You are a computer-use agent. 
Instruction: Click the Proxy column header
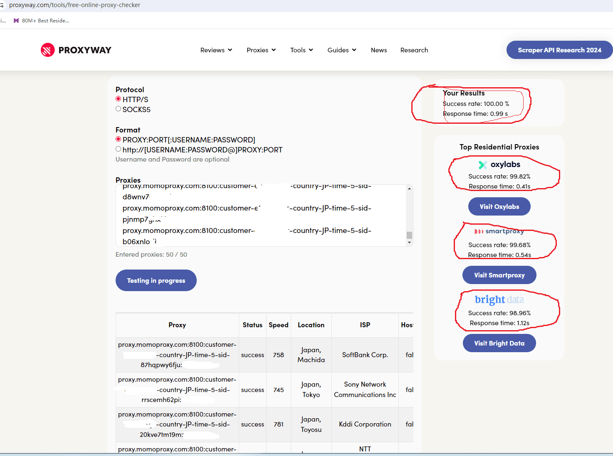click(177, 325)
